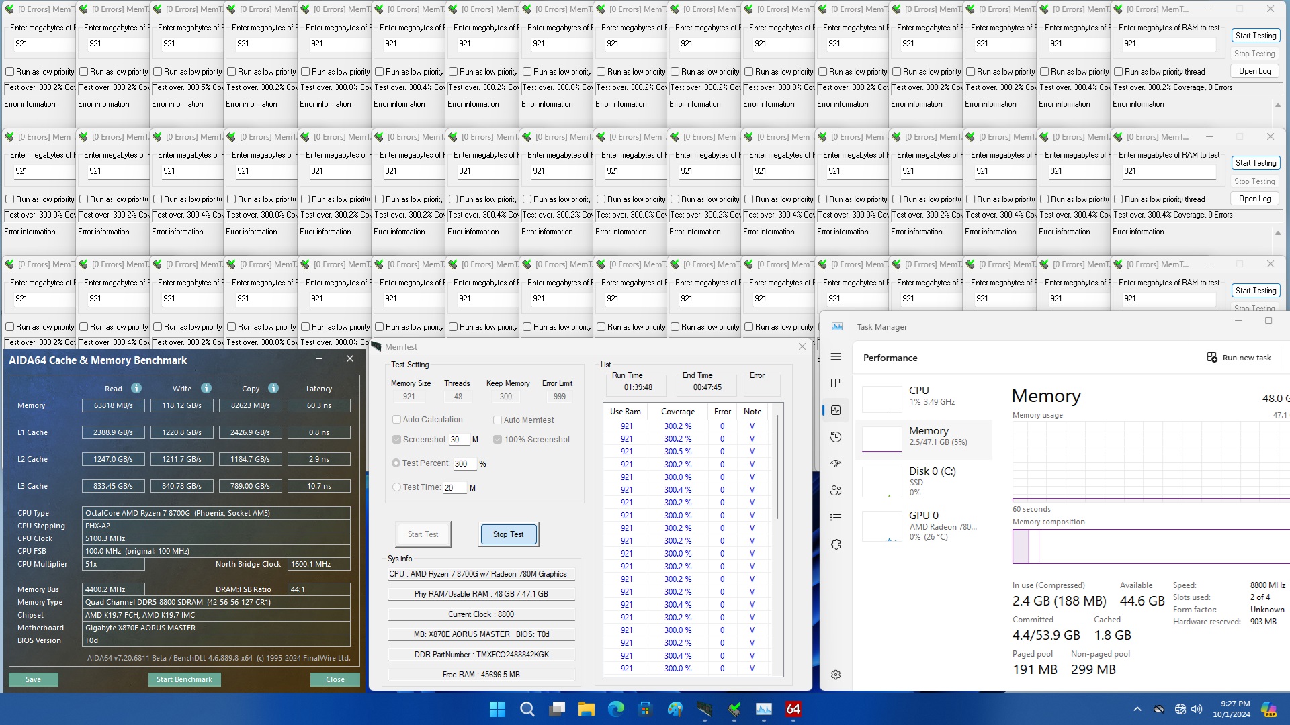This screenshot has height=725, width=1290.
Task: Toggle Auto Memtest checkbox
Action: point(498,420)
